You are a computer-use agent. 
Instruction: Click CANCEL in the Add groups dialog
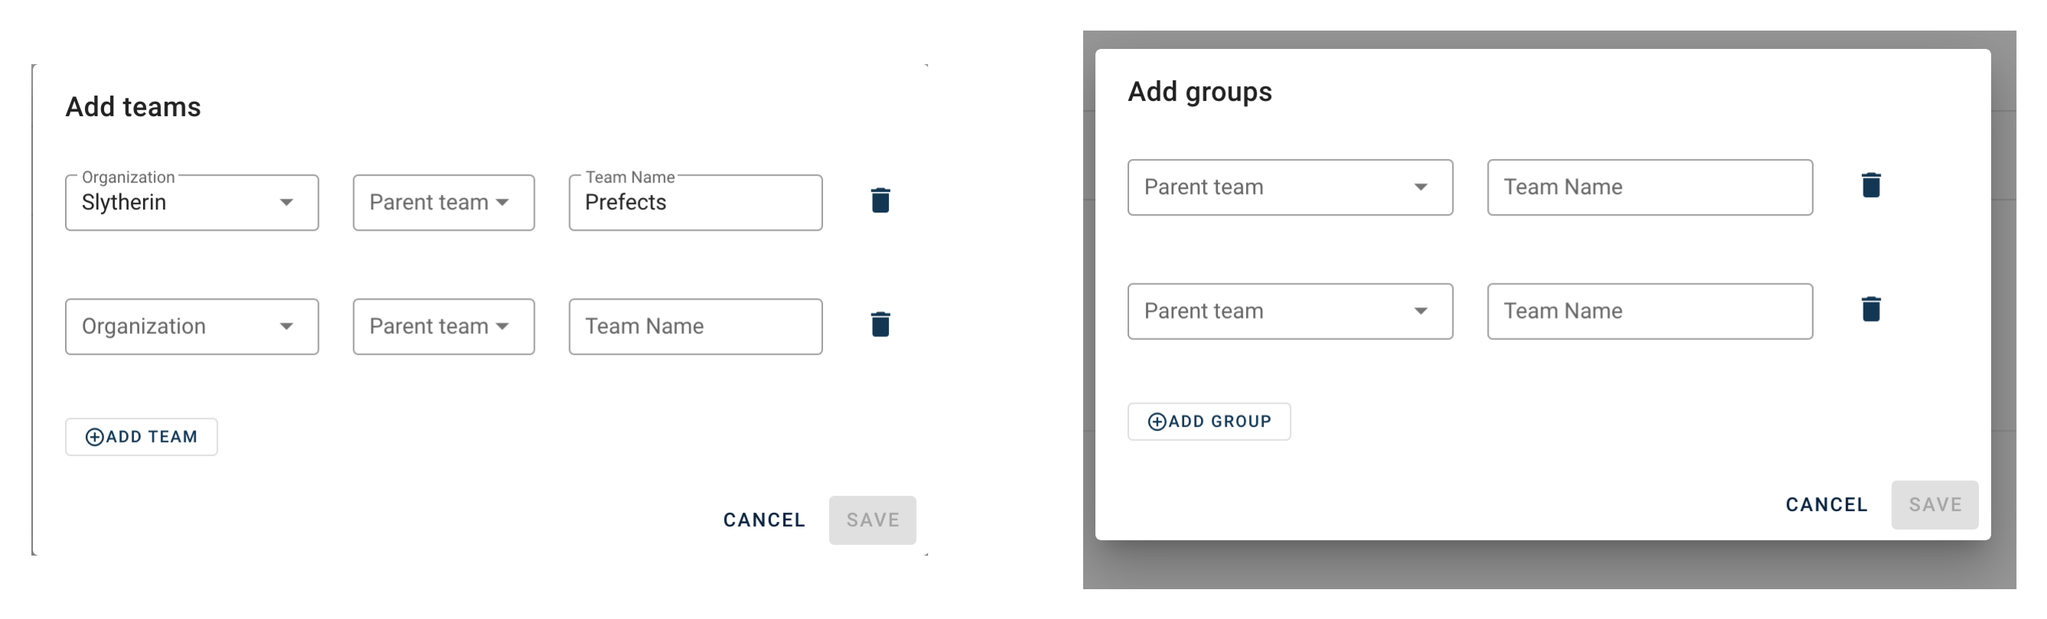click(x=1825, y=504)
